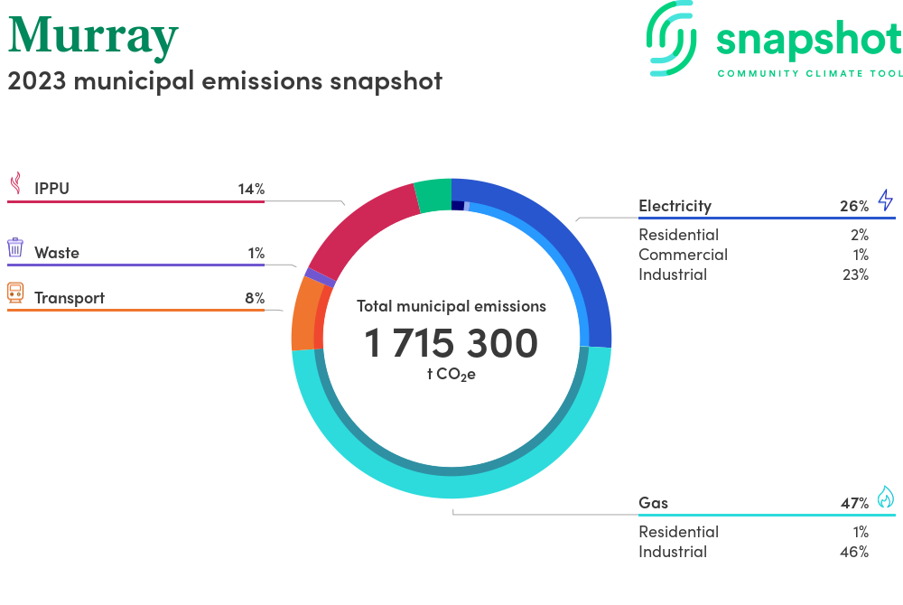Image resolution: width=903 pixels, height=605 pixels.
Task: Select the Gas 47% heading
Action: [x=753, y=503]
